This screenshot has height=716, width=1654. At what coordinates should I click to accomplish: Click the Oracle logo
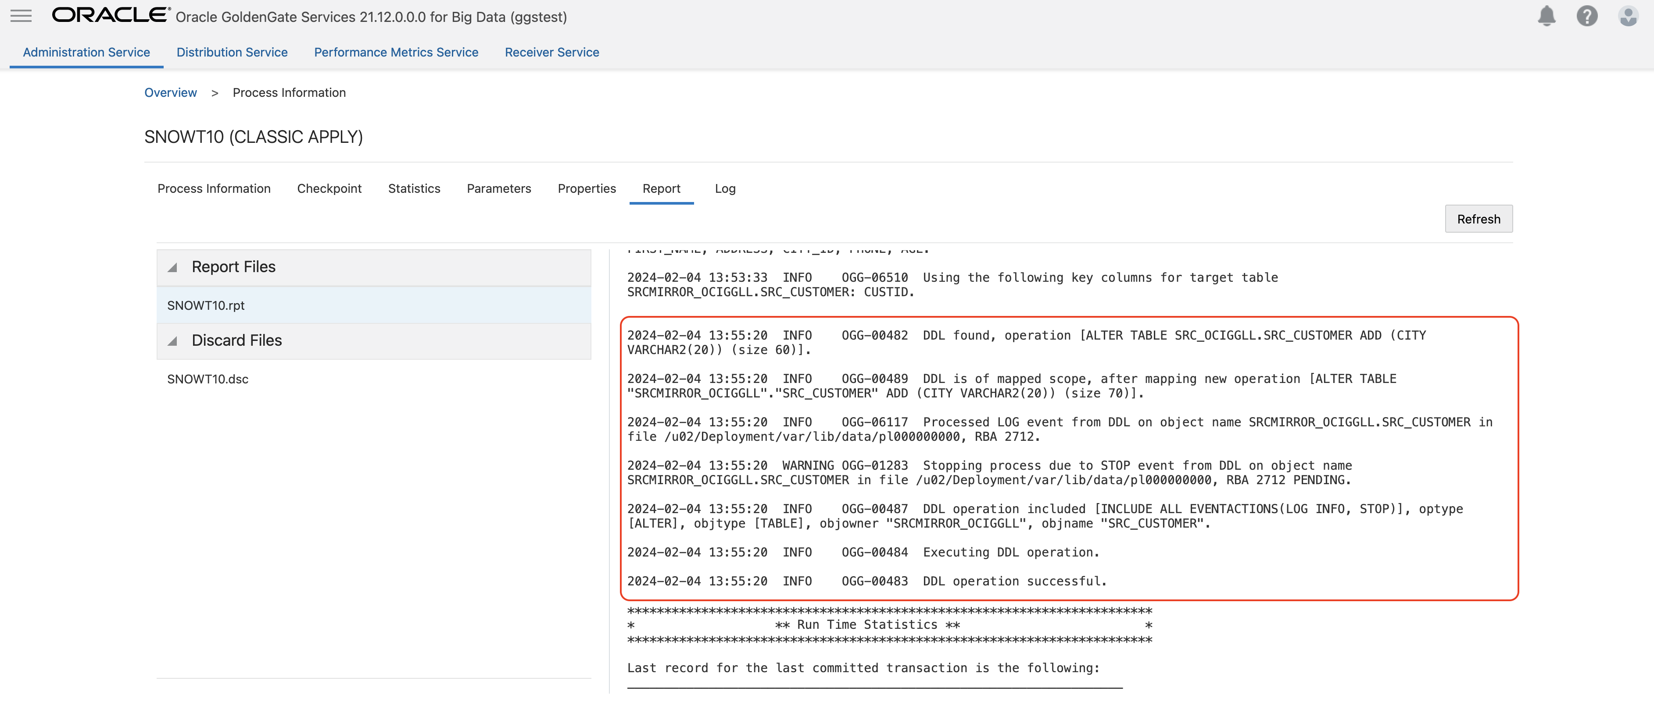111,15
